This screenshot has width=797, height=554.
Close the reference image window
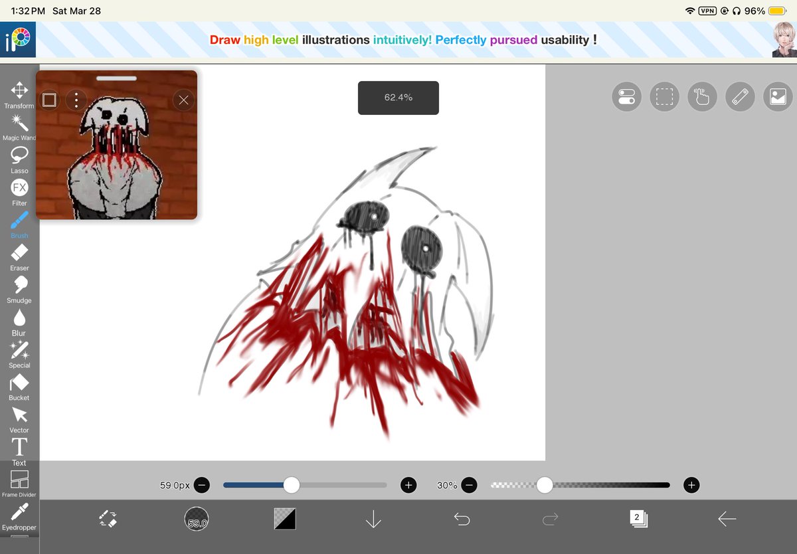184,100
